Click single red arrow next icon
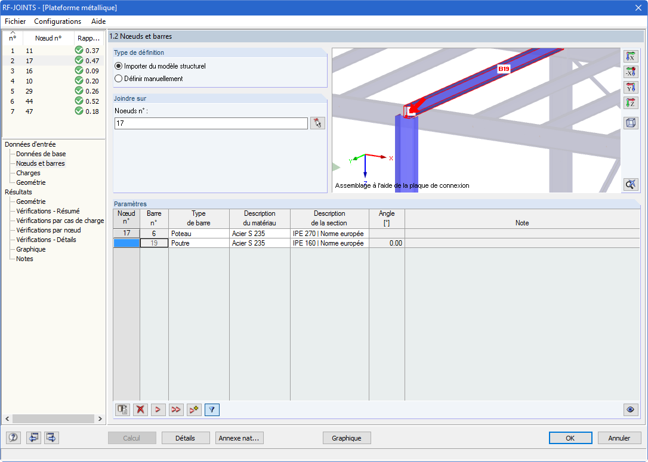Screen dimensions: 648x462 pyautogui.click(x=158, y=410)
